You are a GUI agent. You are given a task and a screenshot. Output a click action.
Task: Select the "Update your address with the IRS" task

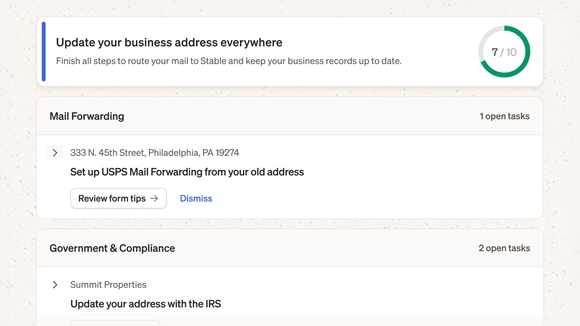[x=146, y=304]
